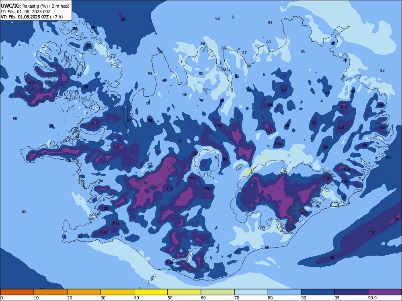
Task: Pick the pale blue 70–80 legend swatch
Action: [x=251, y=292]
